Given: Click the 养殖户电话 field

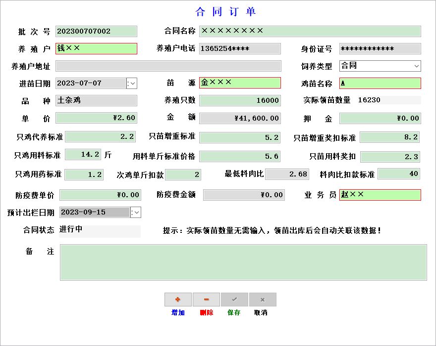Looking at the screenshot, I should tap(240, 48).
